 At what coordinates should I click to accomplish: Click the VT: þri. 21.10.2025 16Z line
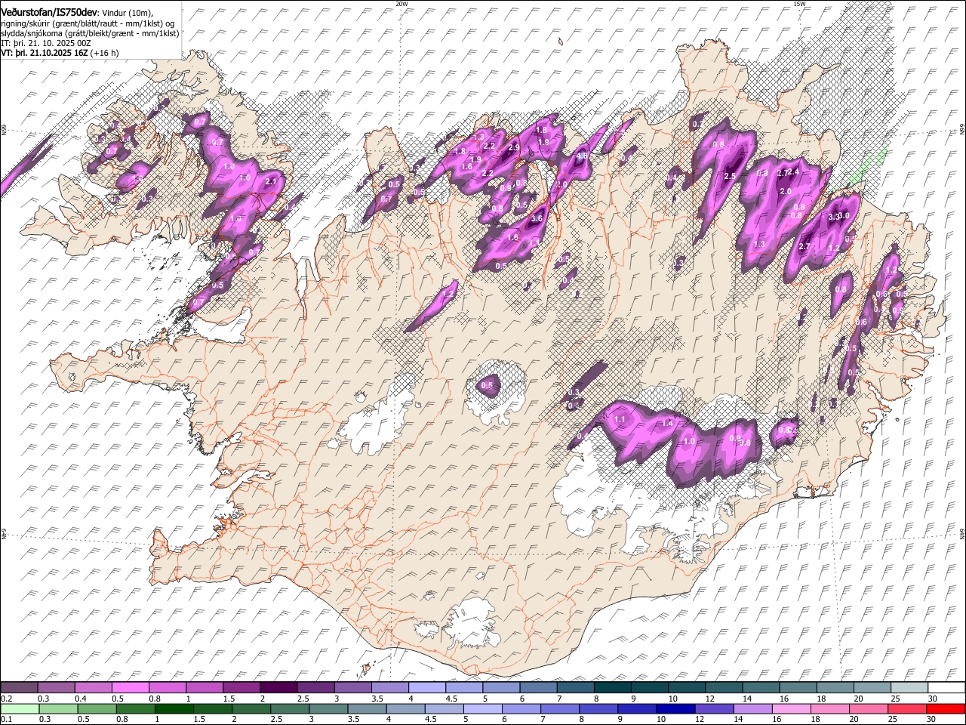click(60, 53)
